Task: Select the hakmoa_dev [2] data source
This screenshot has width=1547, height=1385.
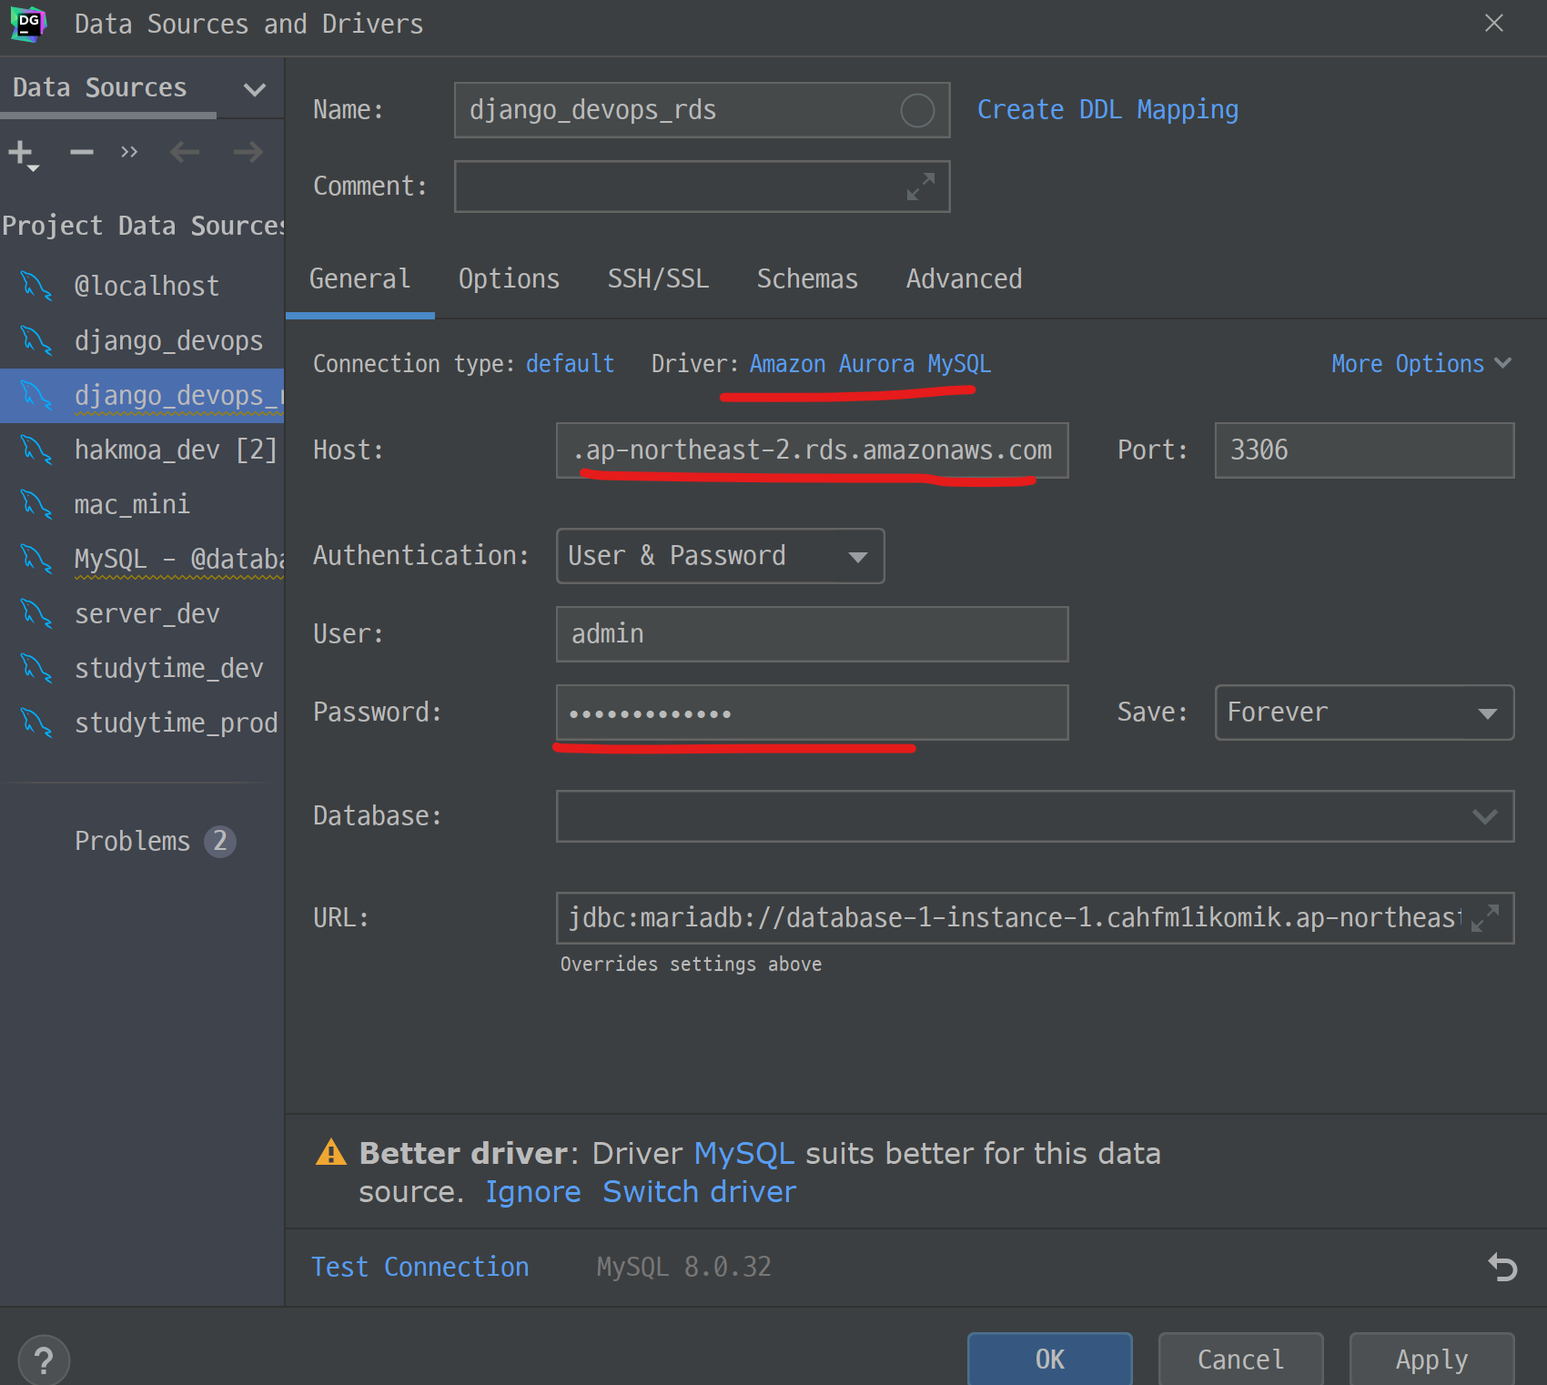Action: [142, 450]
